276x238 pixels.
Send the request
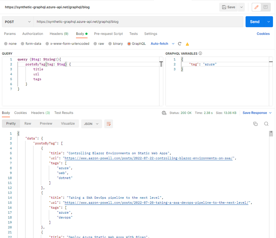(x=255, y=22)
